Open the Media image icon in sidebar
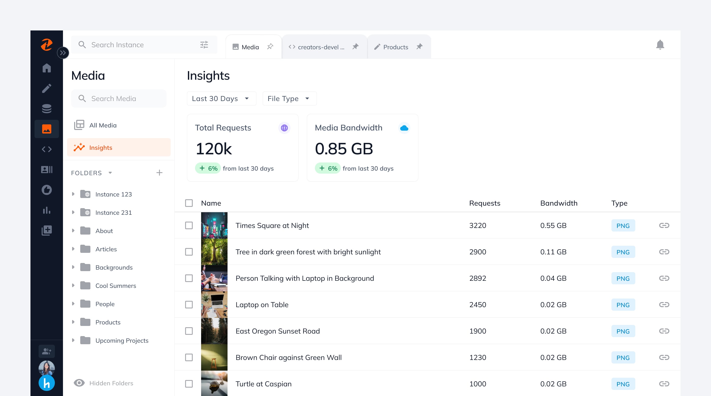The image size is (711, 396). [x=47, y=129]
